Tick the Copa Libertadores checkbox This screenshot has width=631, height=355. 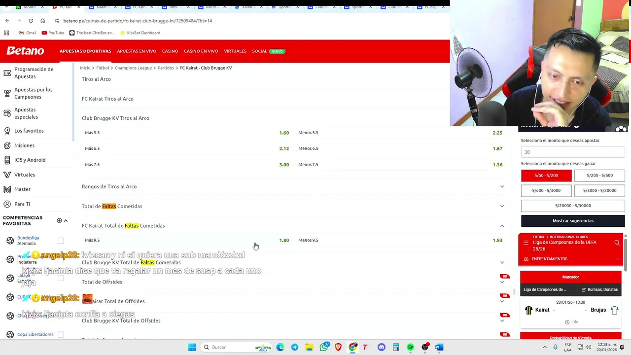pos(61,334)
